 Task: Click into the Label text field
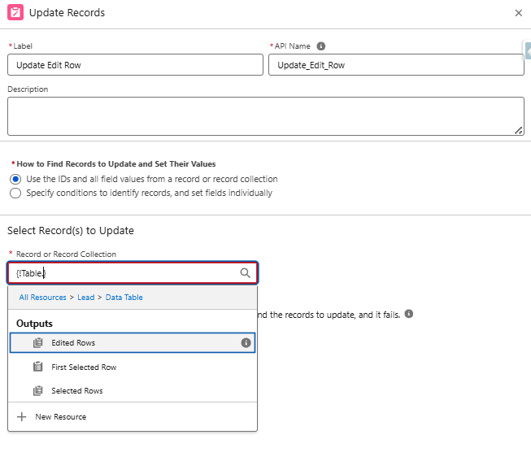135,65
